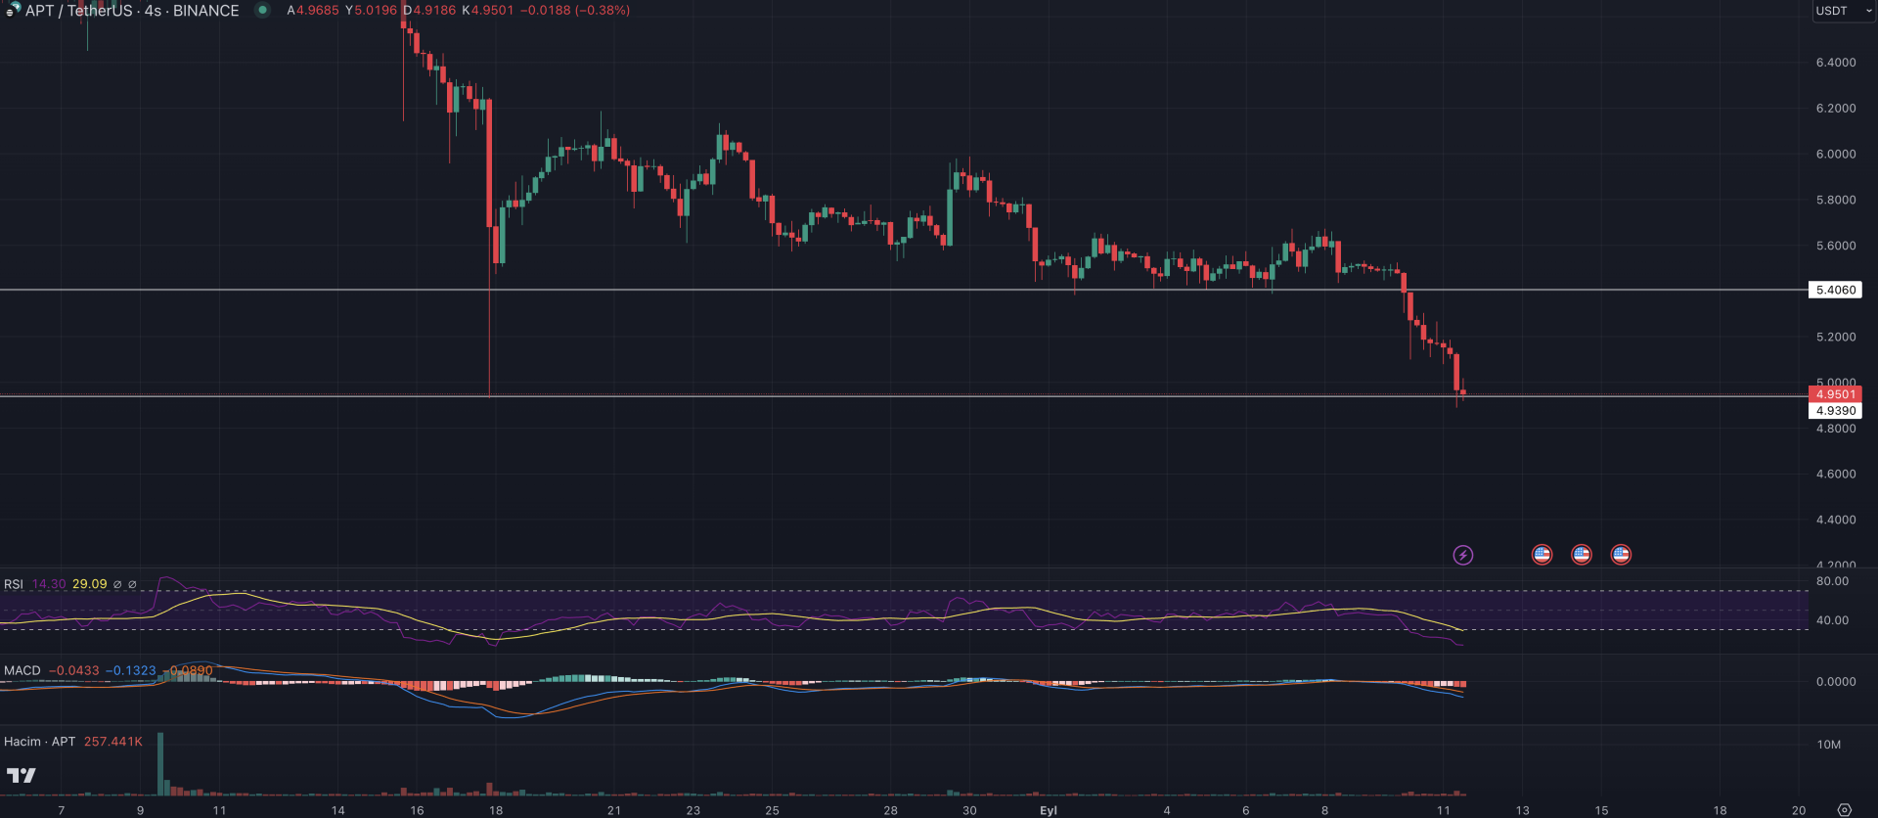Select the 5.4060 horizontal line price label
Screen dimensions: 1878x818
(x=1835, y=290)
